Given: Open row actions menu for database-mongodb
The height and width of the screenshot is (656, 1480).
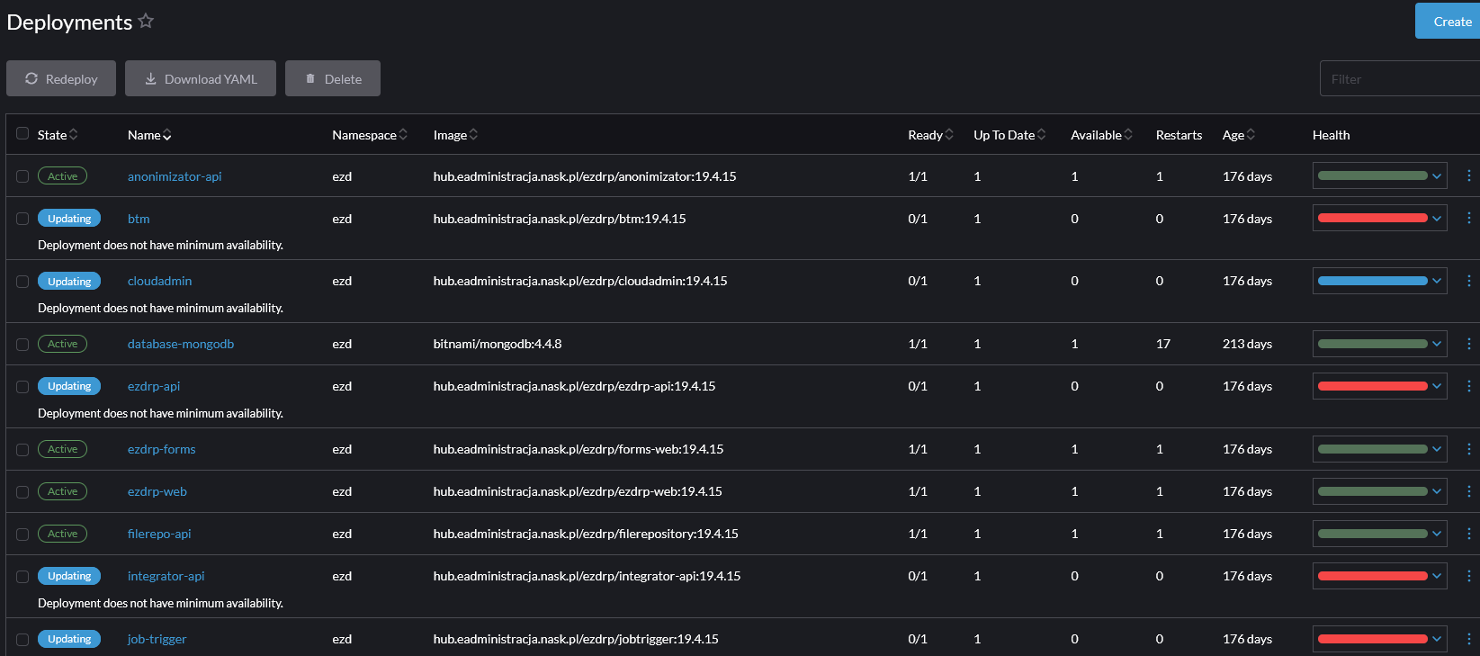Looking at the screenshot, I should 1468,344.
